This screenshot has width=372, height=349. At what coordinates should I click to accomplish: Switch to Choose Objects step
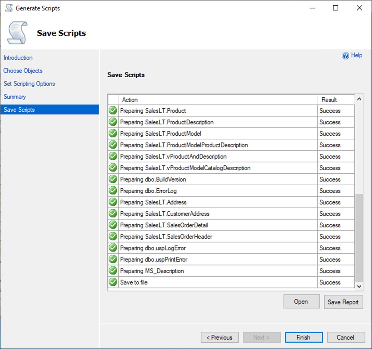23,71
